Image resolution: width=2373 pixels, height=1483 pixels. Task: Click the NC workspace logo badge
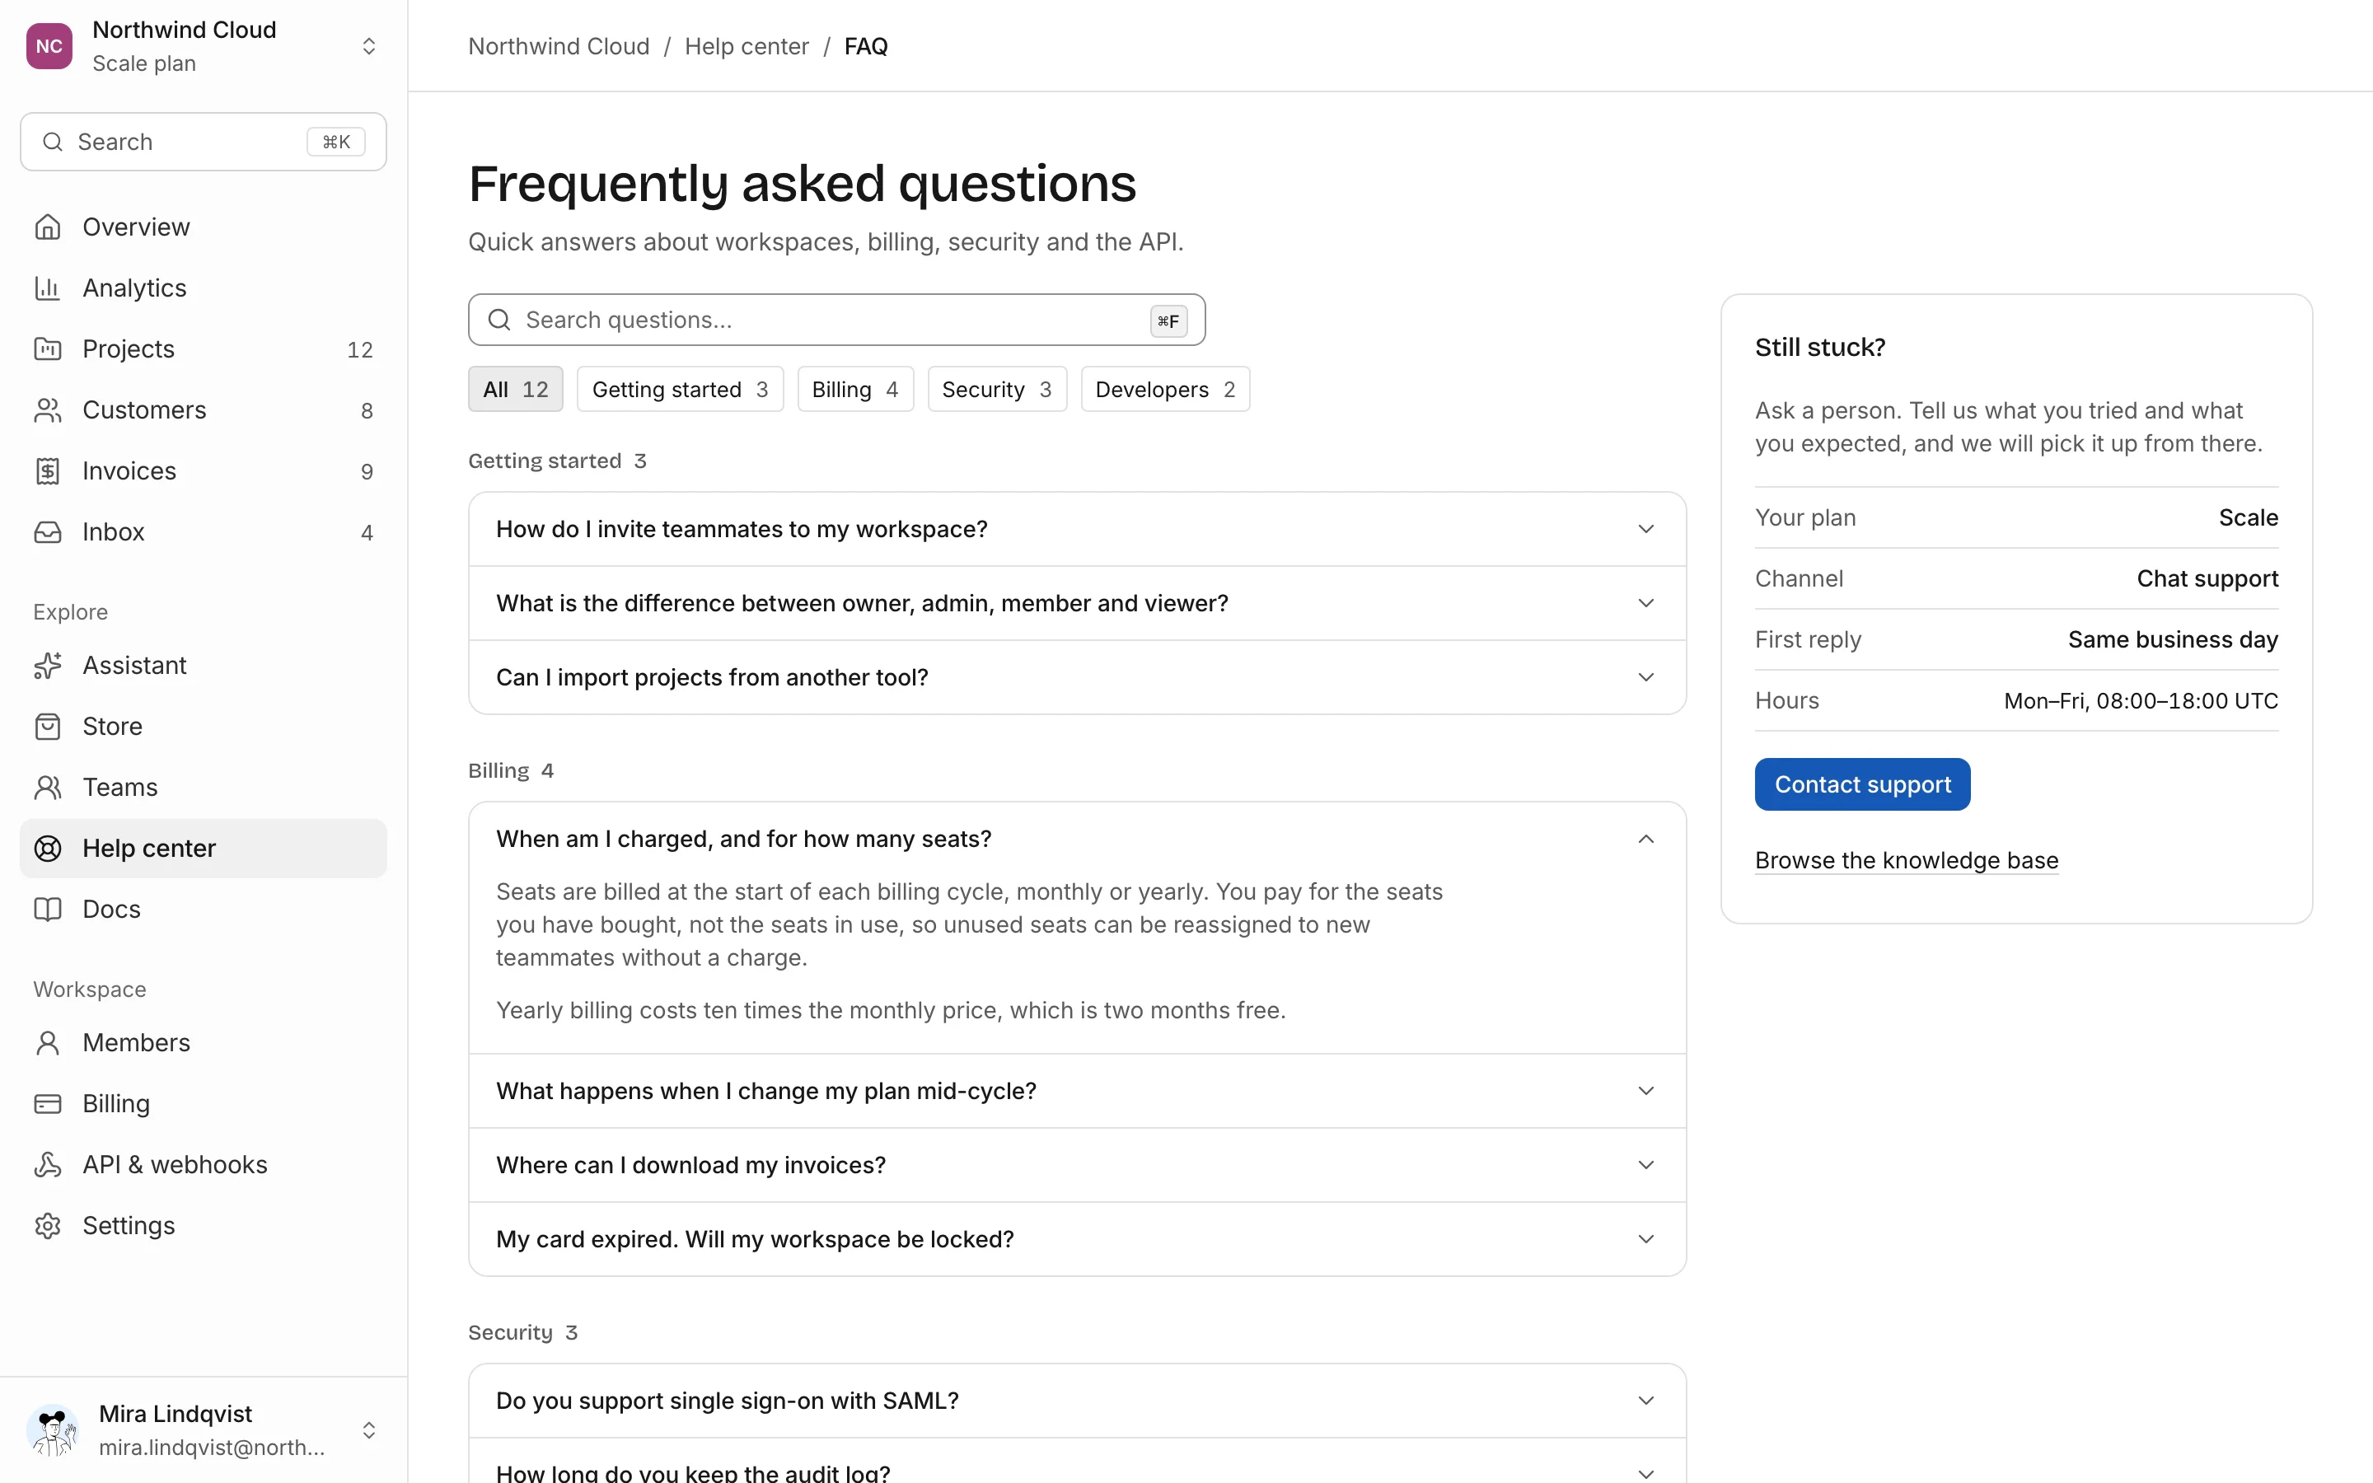[49, 46]
